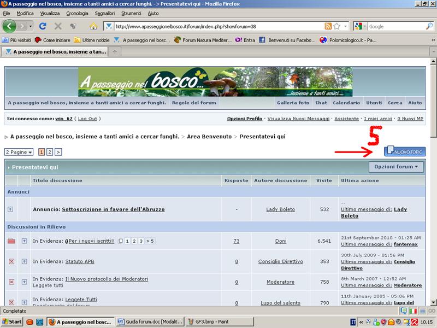Click the red folder icon beside 'Per i nuovi iscritti'
The width and height of the screenshot is (437, 328).
coord(11,241)
